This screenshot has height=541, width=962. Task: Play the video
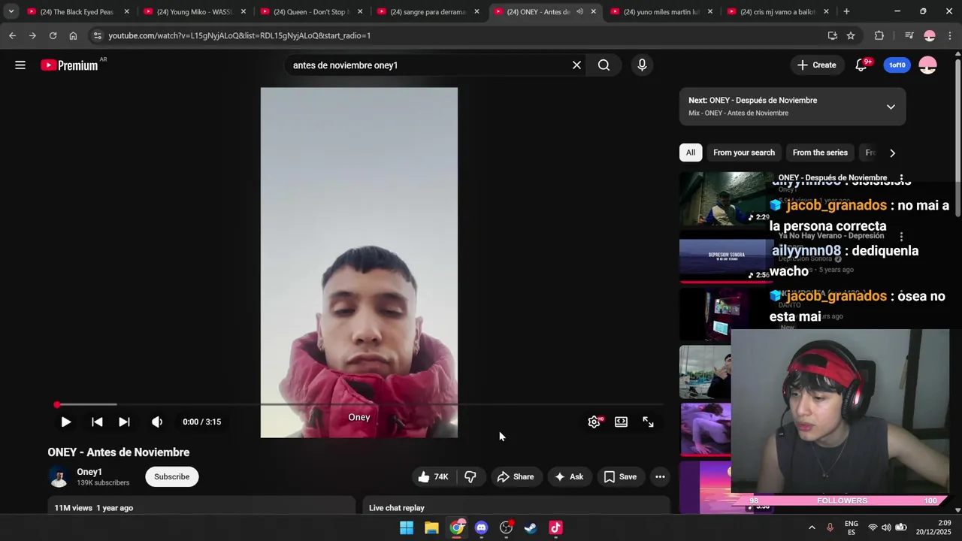(x=65, y=422)
